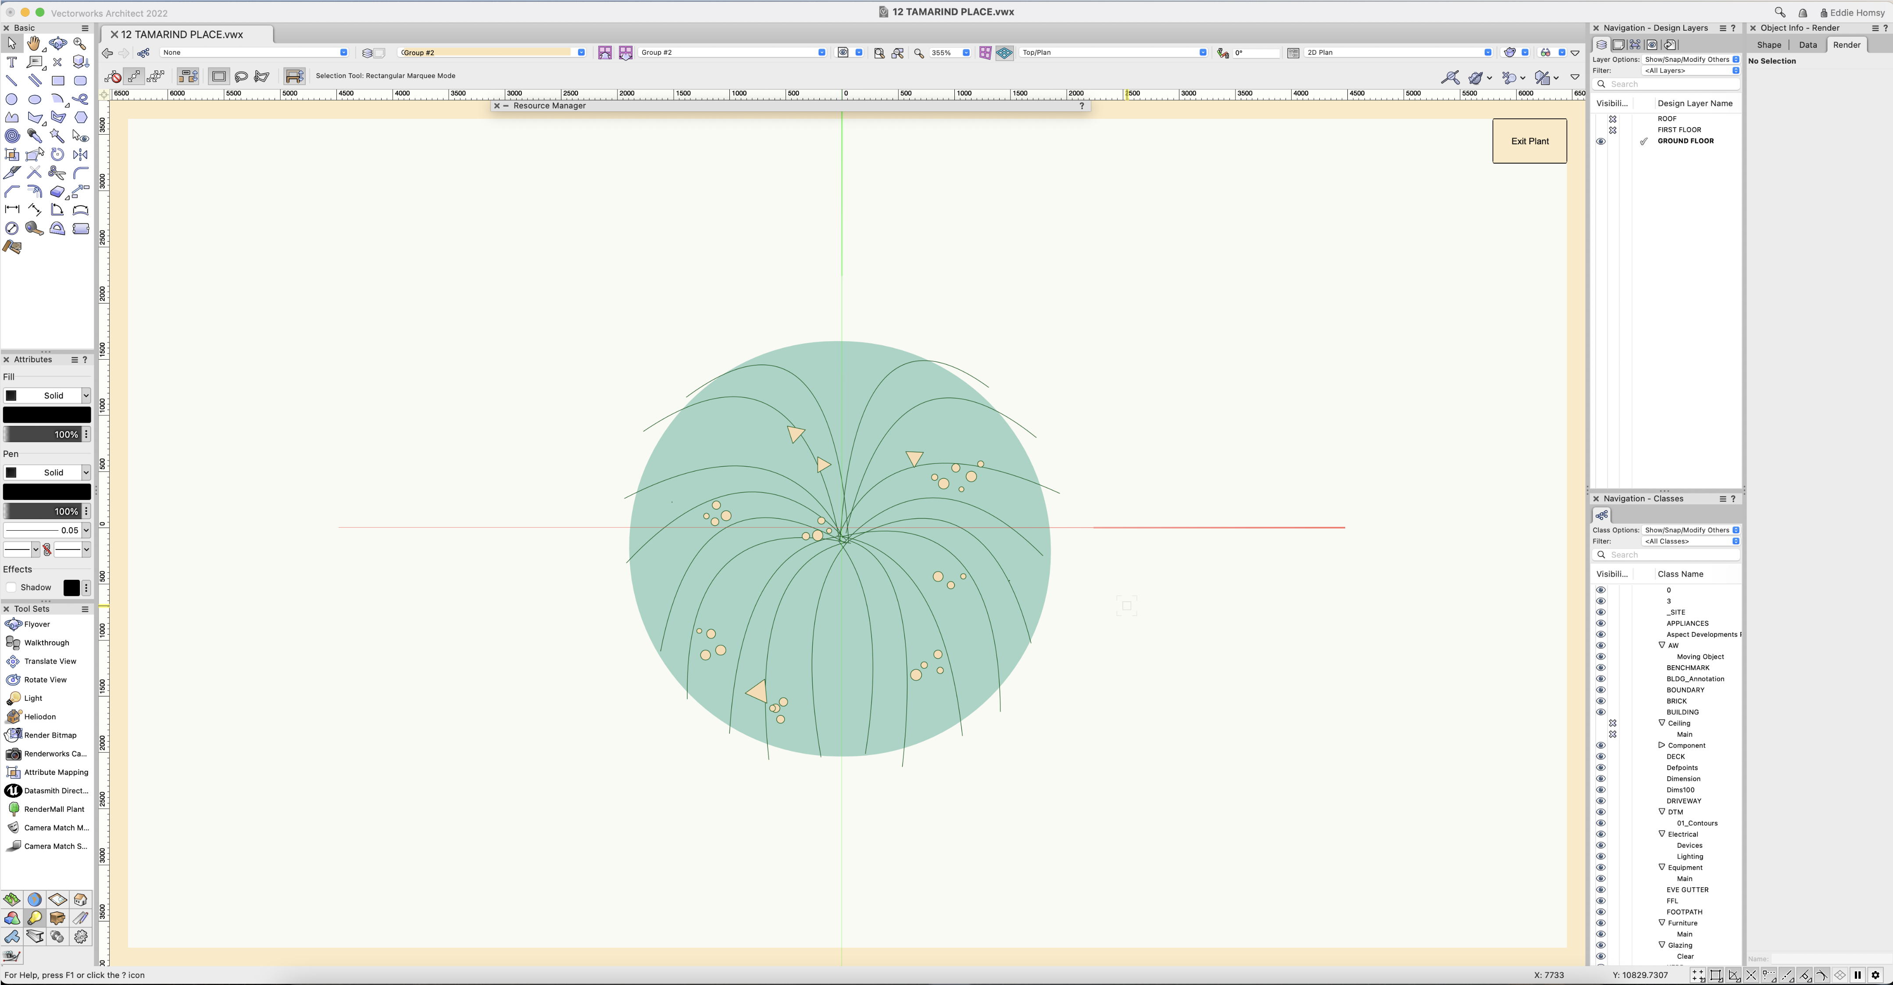This screenshot has height=985, width=1893.
Task: Click the Exit Plant button
Action: (x=1529, y=140)
